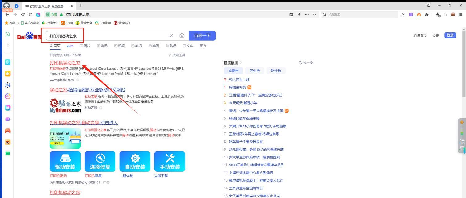Open the browser home page icon
The image size is (466, 198).
31,15
